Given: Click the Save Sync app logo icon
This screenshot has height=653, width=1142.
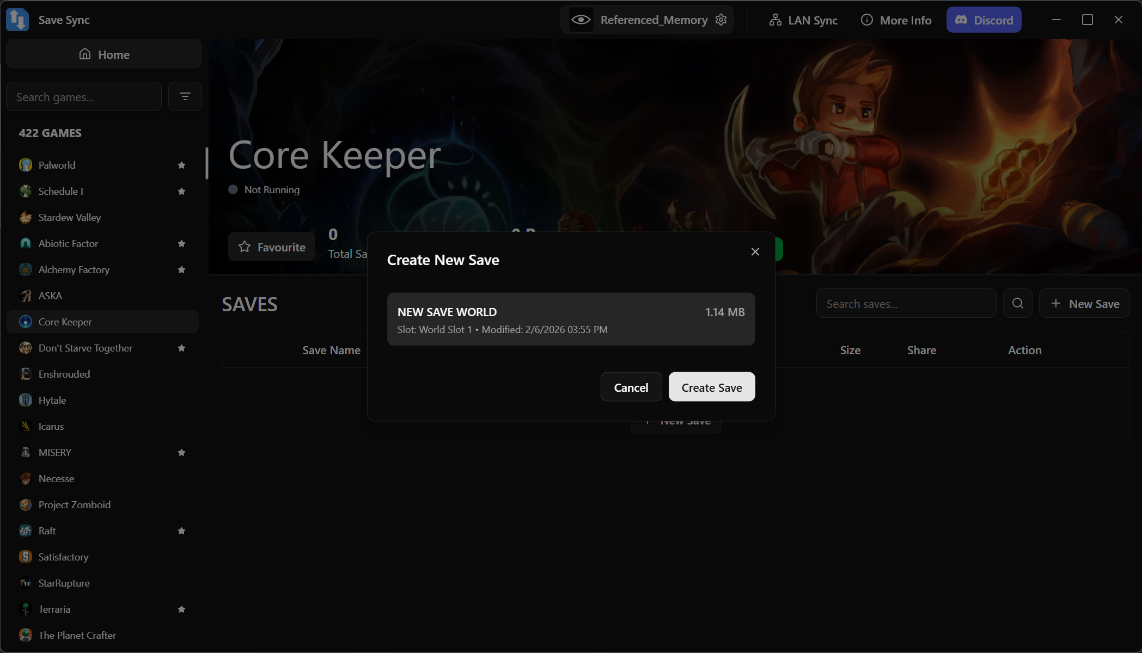Looking at the screenshot, I should click(x=17, y=20).
